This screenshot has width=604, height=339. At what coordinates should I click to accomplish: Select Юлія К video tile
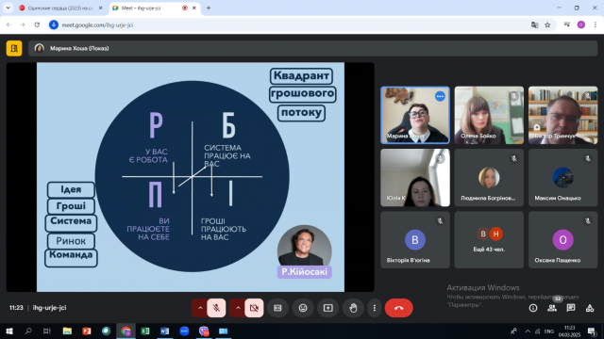415,178
